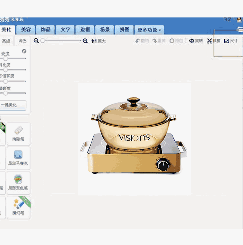The image size is (243, 245).
Task: Select the 局部变色笔 color change pen
Action: (18, 182)
